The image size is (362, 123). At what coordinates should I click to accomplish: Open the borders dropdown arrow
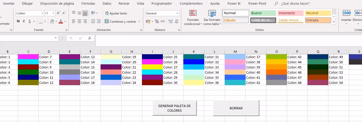click(45, 21)
